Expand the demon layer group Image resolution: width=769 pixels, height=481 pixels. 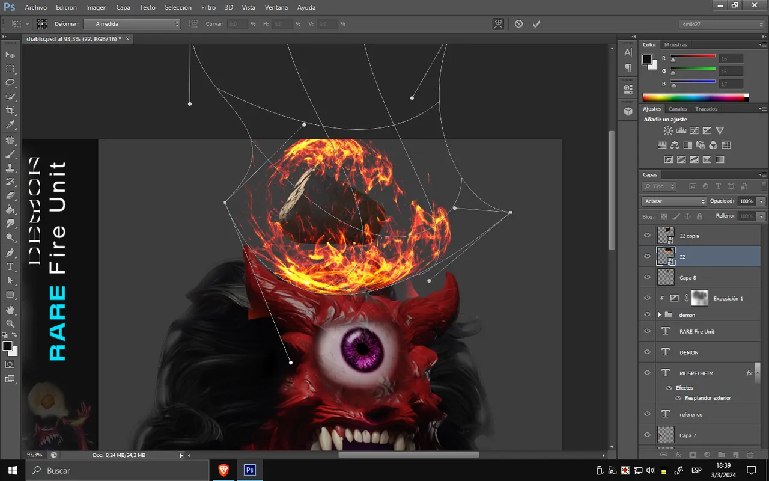pyautogui.click(x=660, y=314)
